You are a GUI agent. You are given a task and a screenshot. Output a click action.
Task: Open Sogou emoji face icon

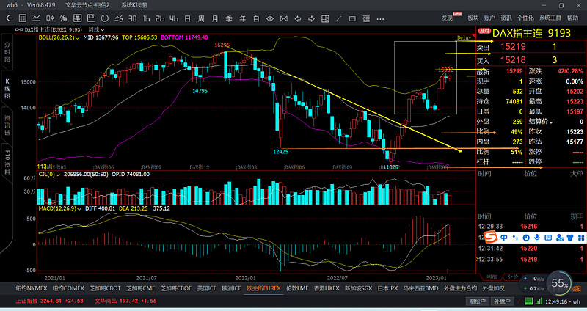tap(526, 237)
